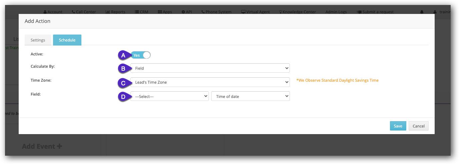
Task: Open the Calculate By dropdown
Action: 210,68
